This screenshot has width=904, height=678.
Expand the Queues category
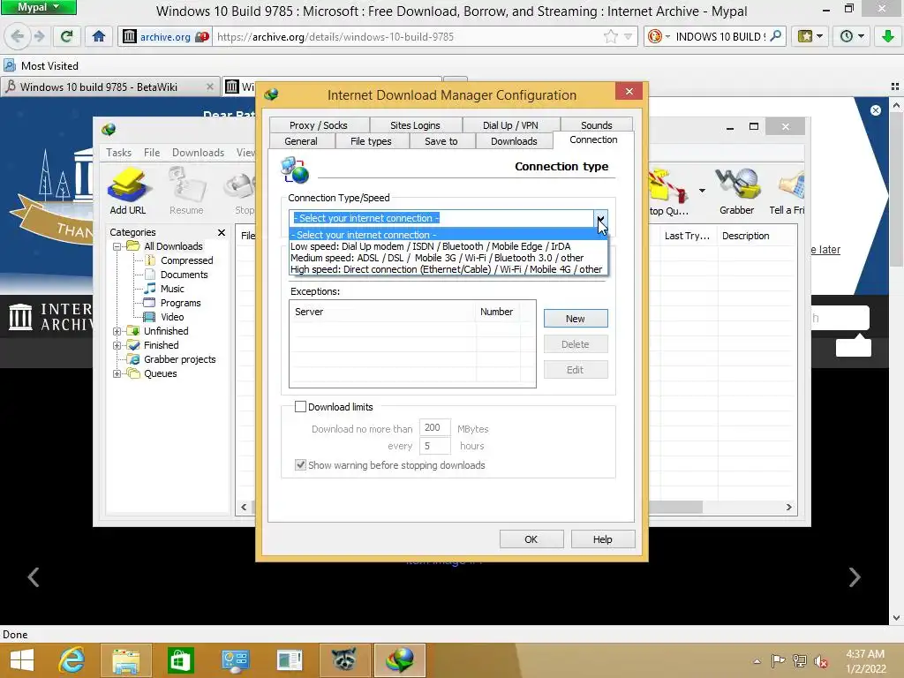(x=117, y=374)
